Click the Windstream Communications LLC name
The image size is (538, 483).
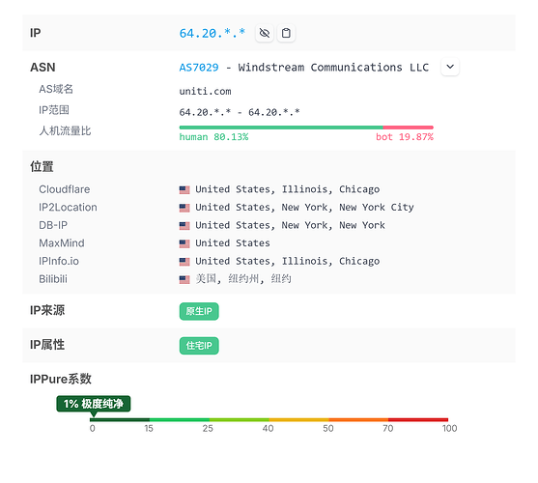333,68
